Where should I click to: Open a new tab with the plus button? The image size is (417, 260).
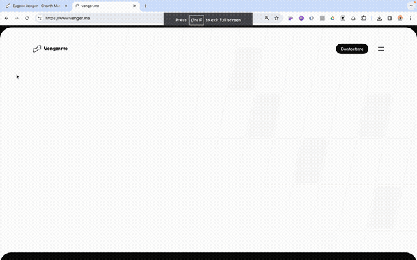point(145,6)
